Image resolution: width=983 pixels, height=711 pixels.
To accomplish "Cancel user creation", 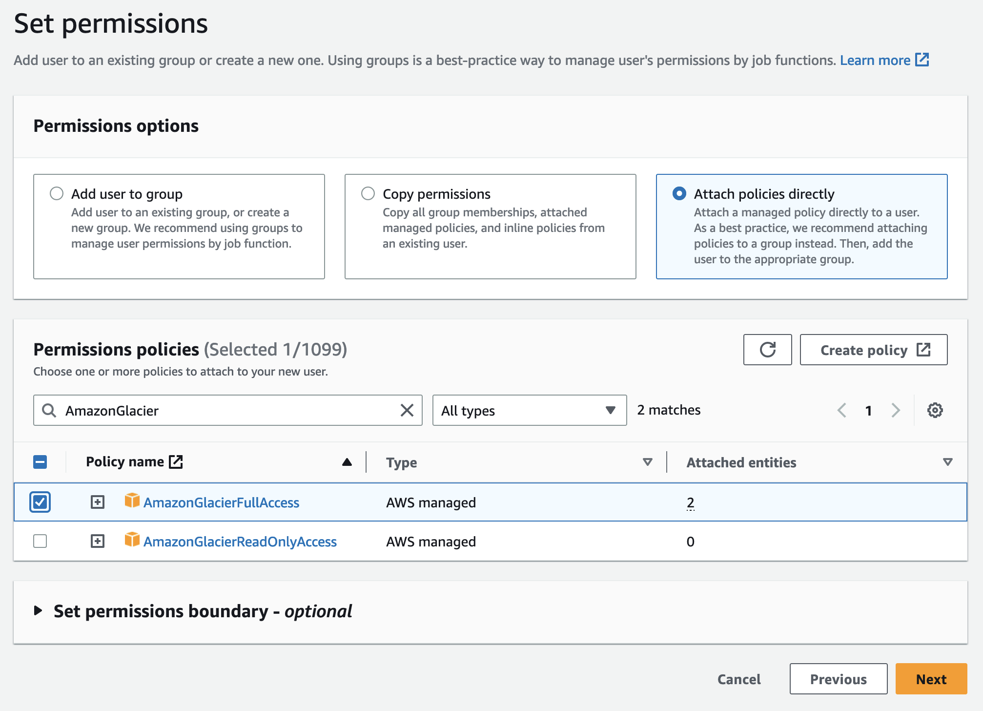I will pyautogui.click(x=739, y=679).
